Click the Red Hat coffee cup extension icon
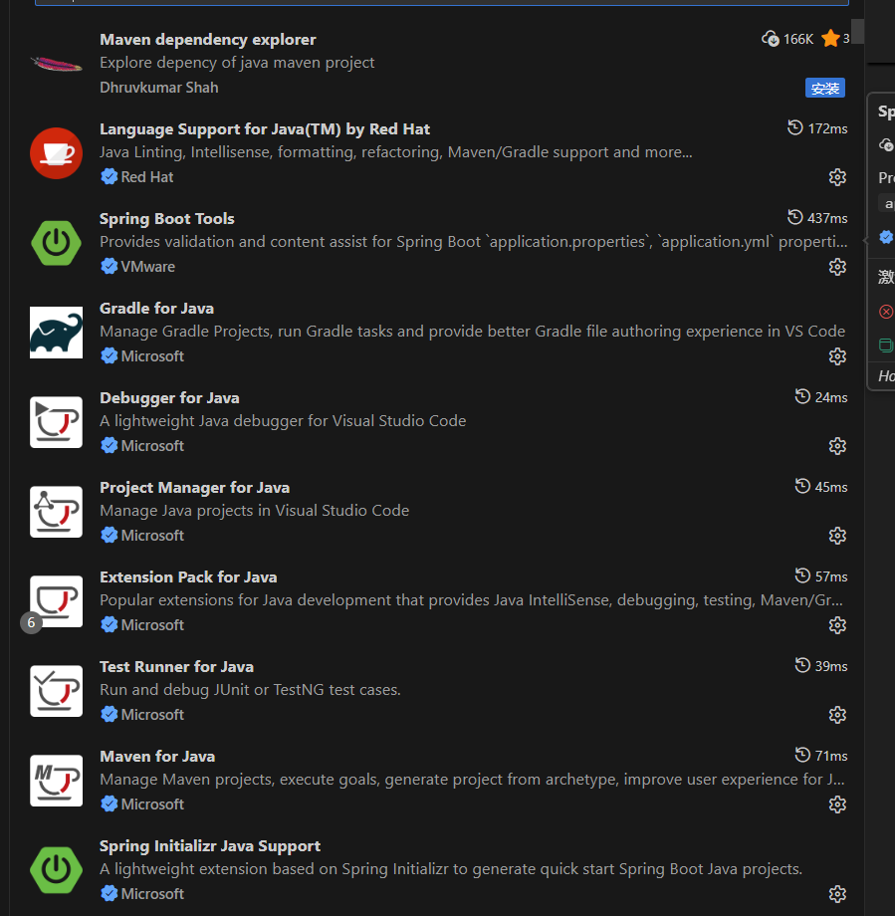The width and height of the screenshot is (895, 916). [56, 153]
